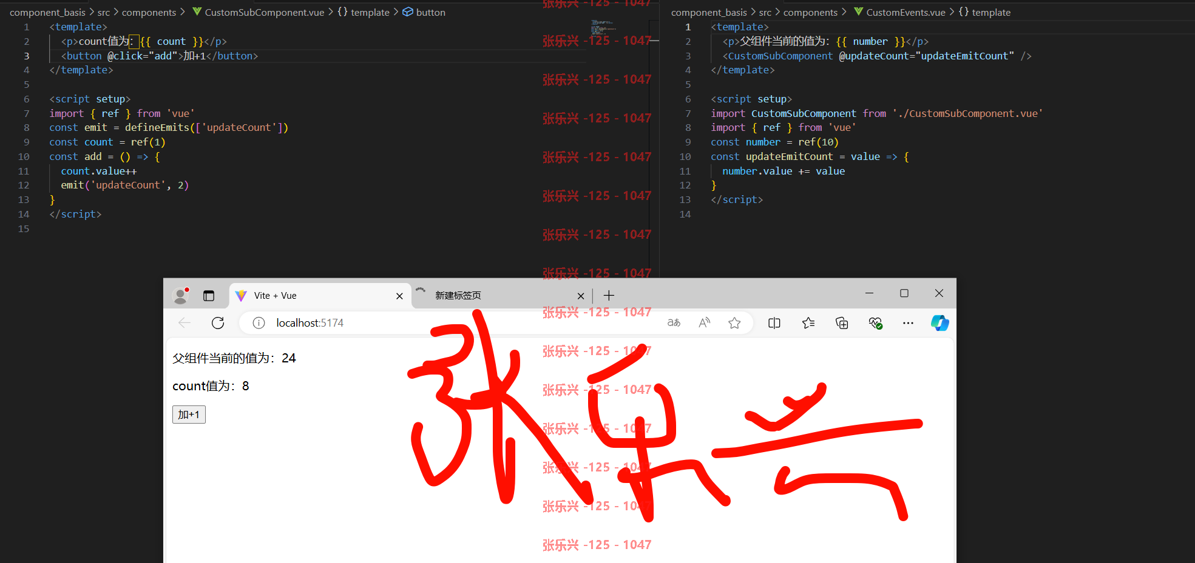Add this page to favorites star
This screenshot has width=1195, height=563.
734,323
